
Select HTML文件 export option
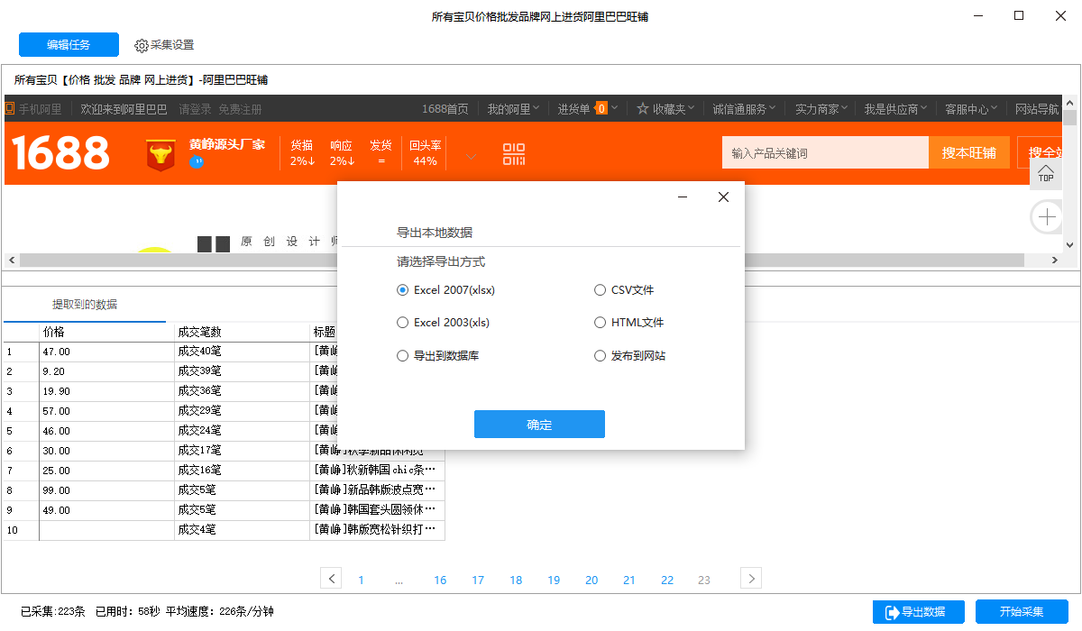click(628, 322)
